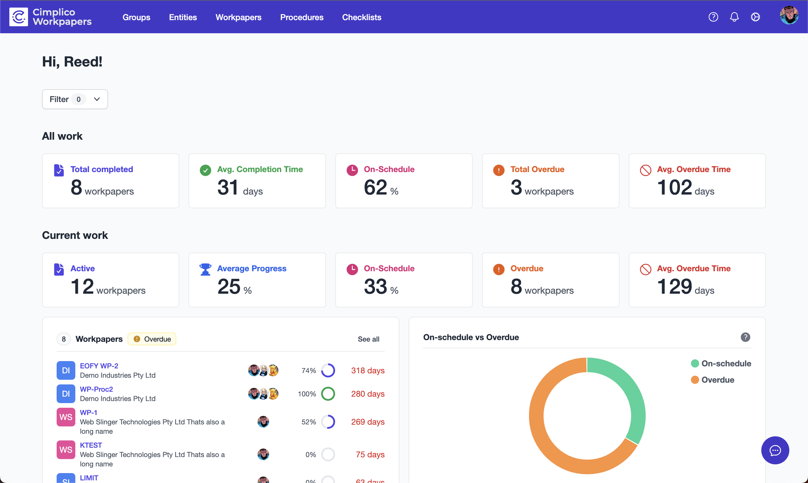808x483 pixels.
Task: Click the Total completed 8 workpapers card
Action: [110, 181]
